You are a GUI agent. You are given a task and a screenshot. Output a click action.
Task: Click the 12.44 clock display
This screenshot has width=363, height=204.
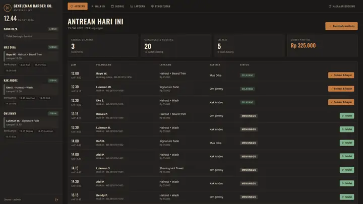point(10,19)
